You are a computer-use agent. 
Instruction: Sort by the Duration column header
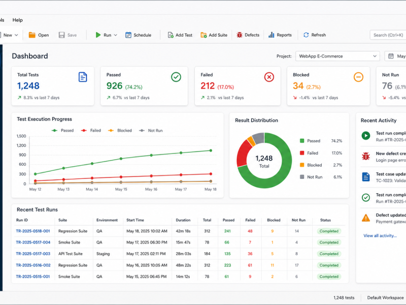pyautogui.click(x=183, y=220)
